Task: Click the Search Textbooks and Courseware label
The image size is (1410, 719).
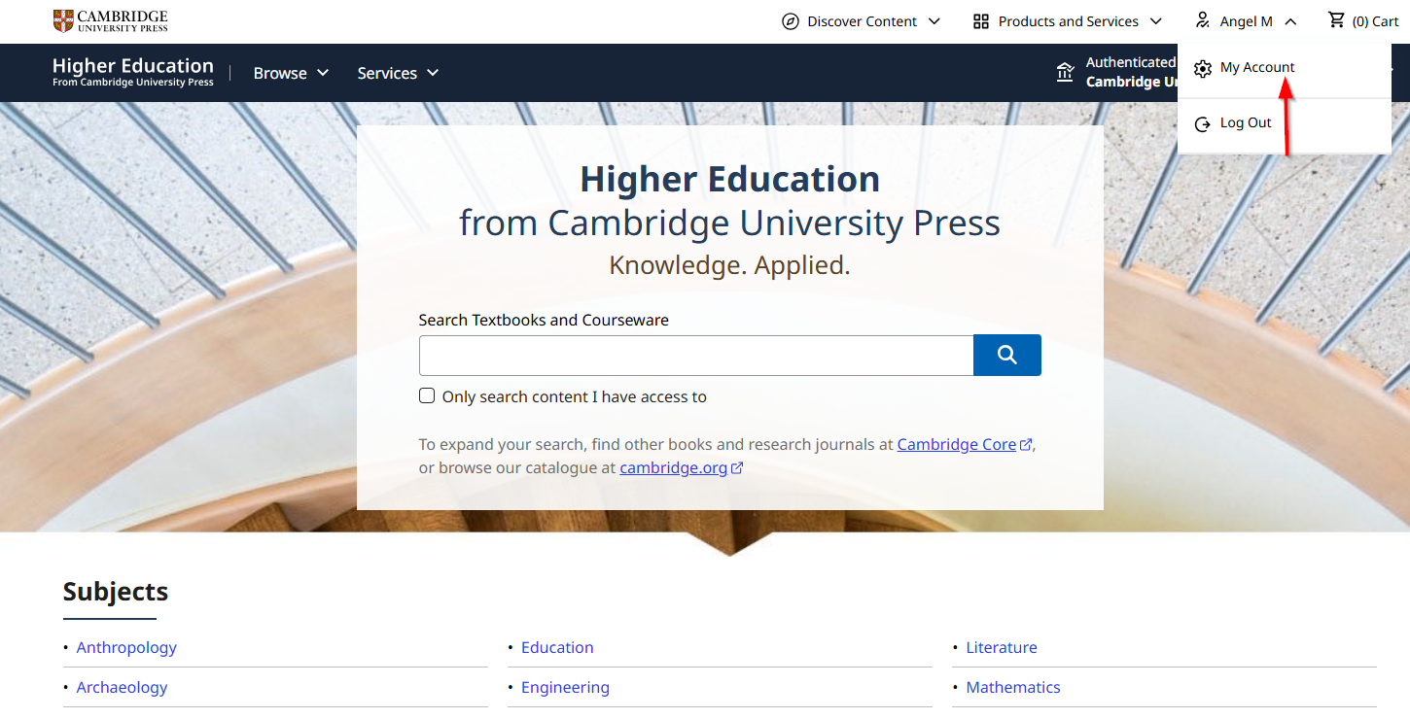Action: tap(544, 320)
